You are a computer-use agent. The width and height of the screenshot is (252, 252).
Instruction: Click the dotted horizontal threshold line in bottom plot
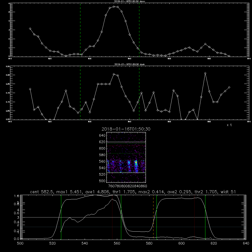click(133, 227)
